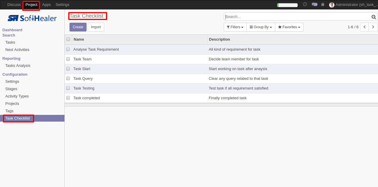Open the Discuss menu
Image resolution: width=378 pixels, height=187 pixels.
point(14,5)
